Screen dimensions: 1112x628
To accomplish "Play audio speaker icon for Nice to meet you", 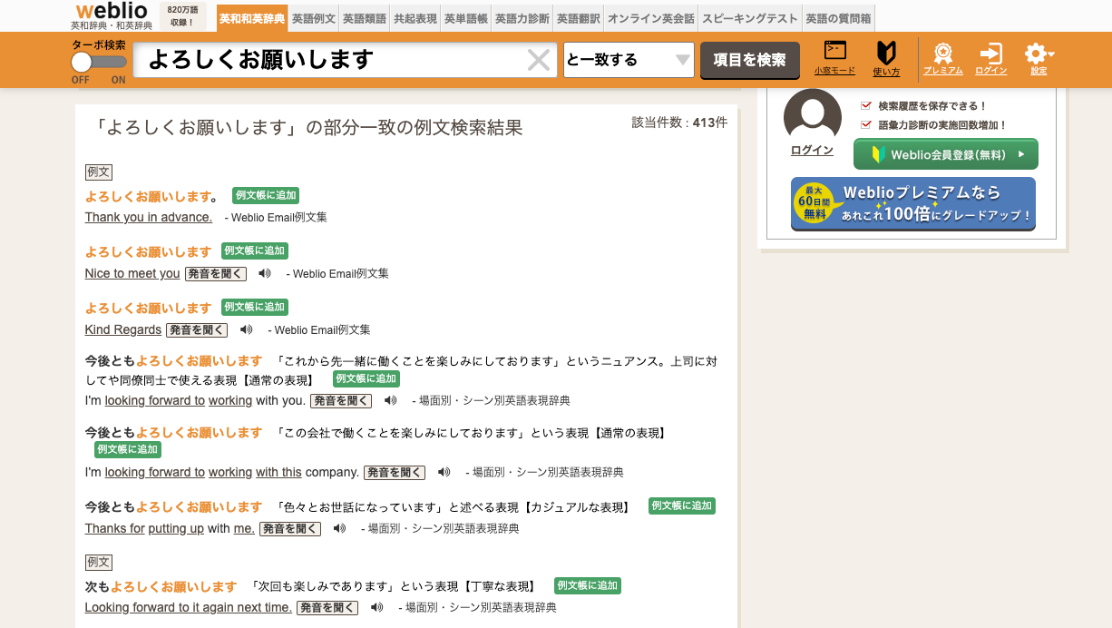I will click(x=265, y=273).
